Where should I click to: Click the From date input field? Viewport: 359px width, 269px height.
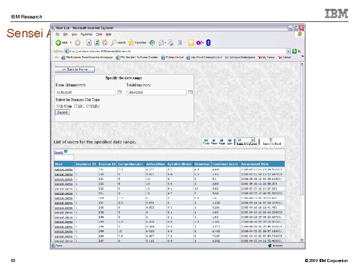click(x=86, y=92)
